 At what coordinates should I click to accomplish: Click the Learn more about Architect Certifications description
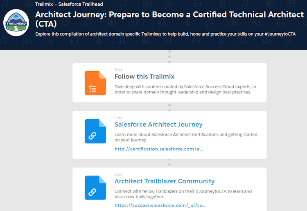(186, 137)
